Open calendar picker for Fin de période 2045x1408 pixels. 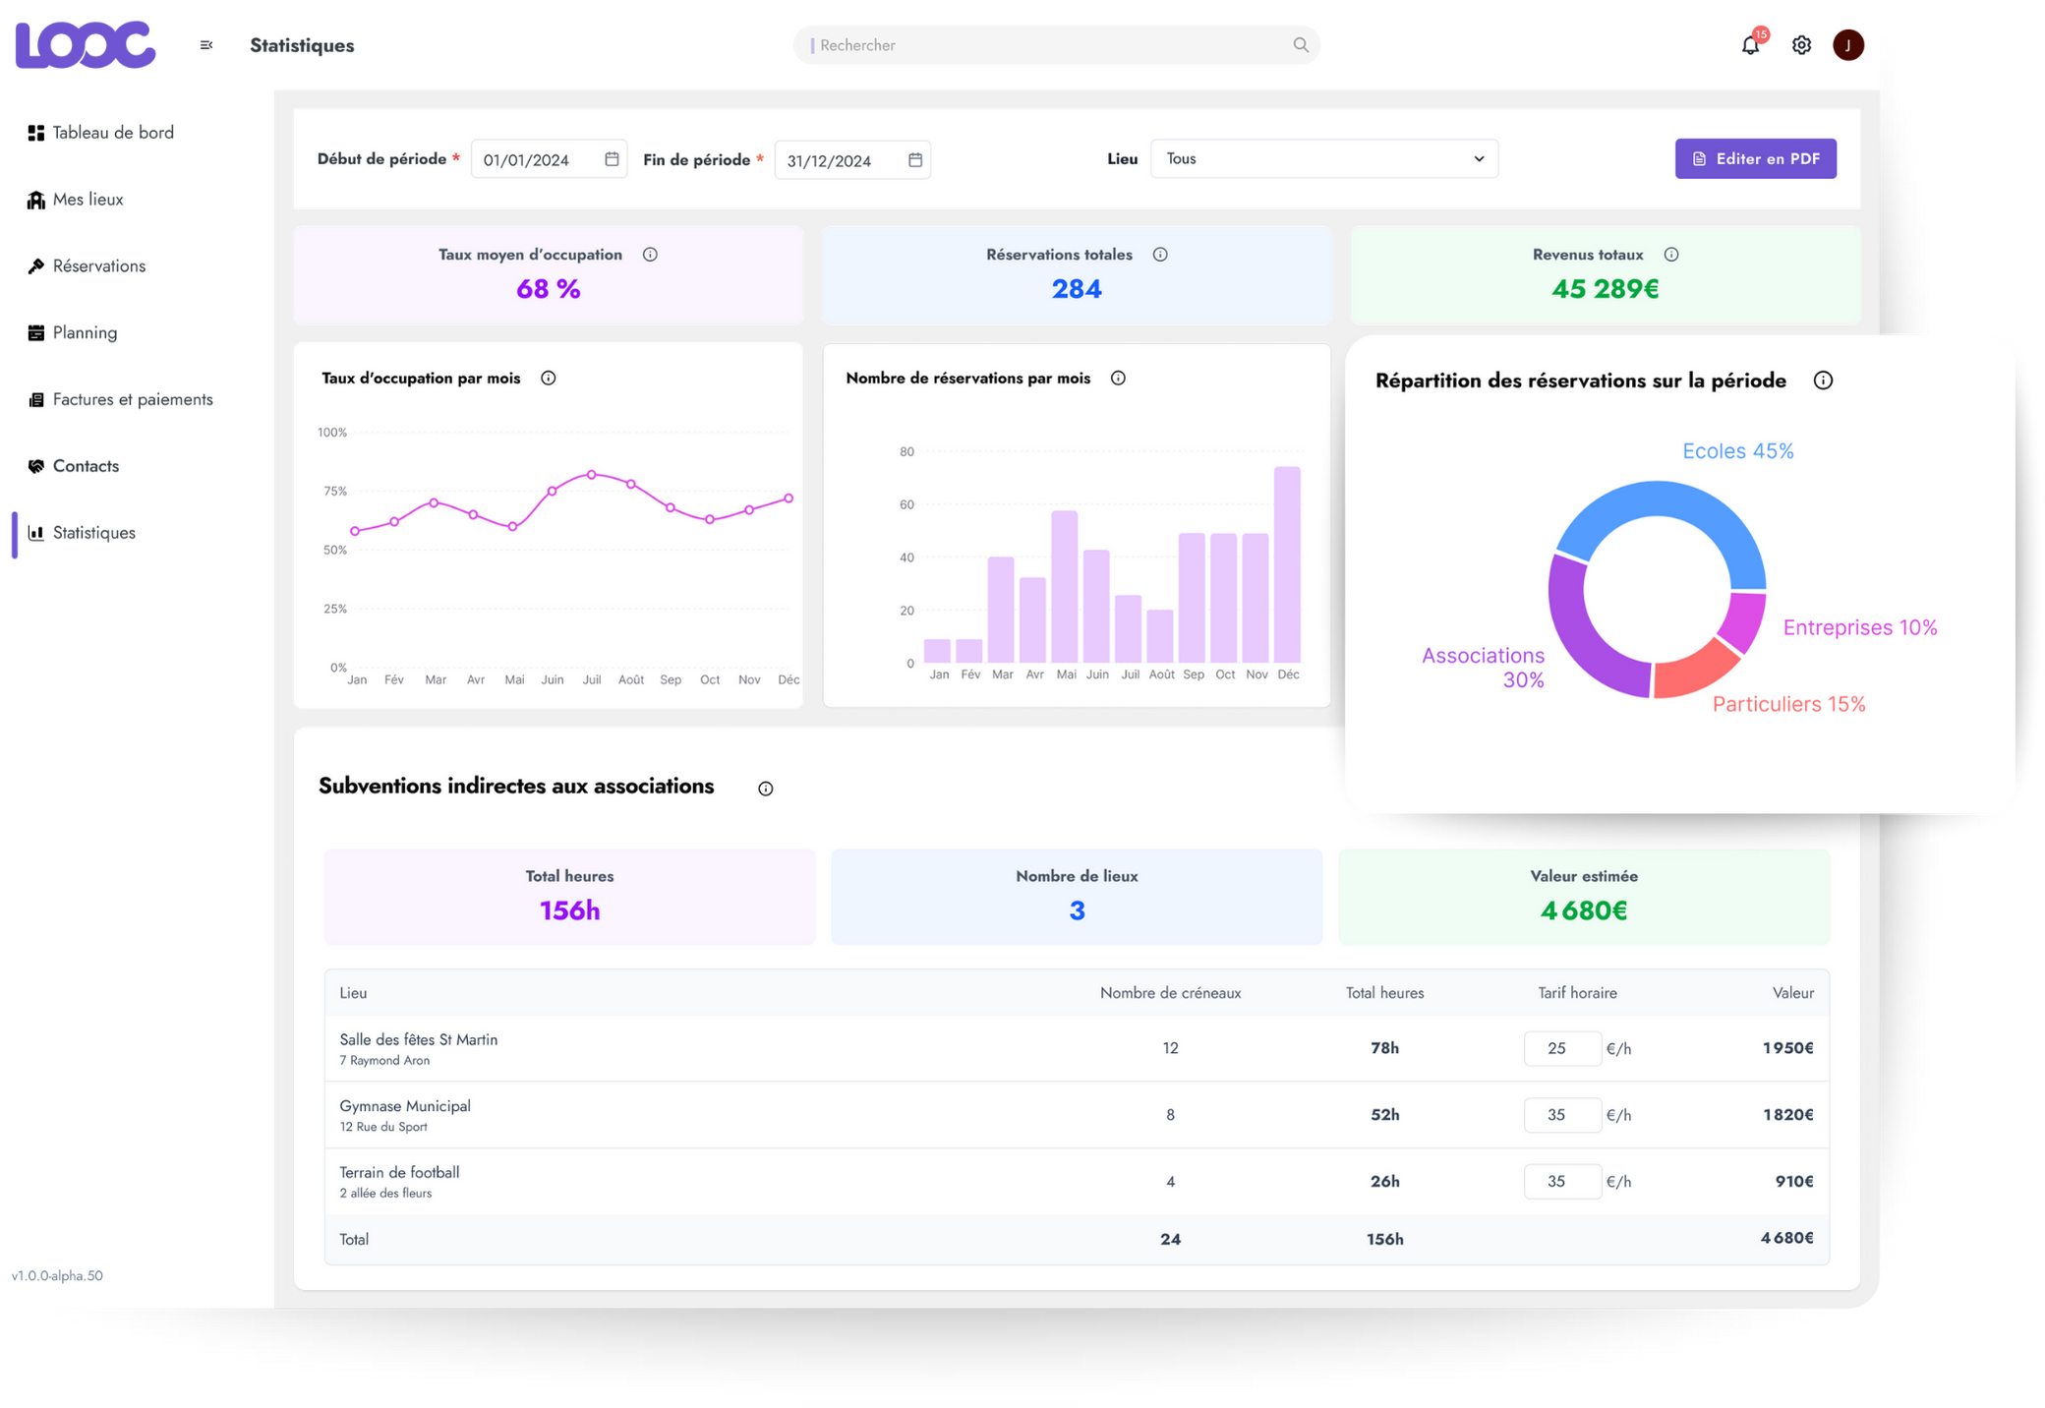(915, 160)
